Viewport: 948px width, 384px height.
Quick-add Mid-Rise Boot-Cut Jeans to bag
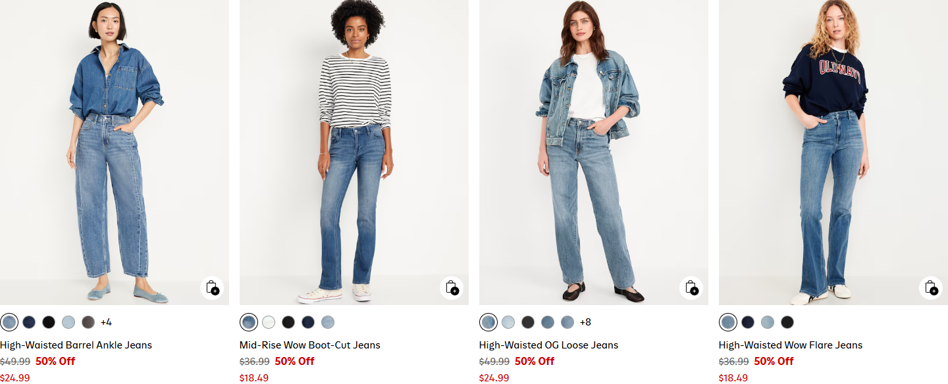click(452, 288)
